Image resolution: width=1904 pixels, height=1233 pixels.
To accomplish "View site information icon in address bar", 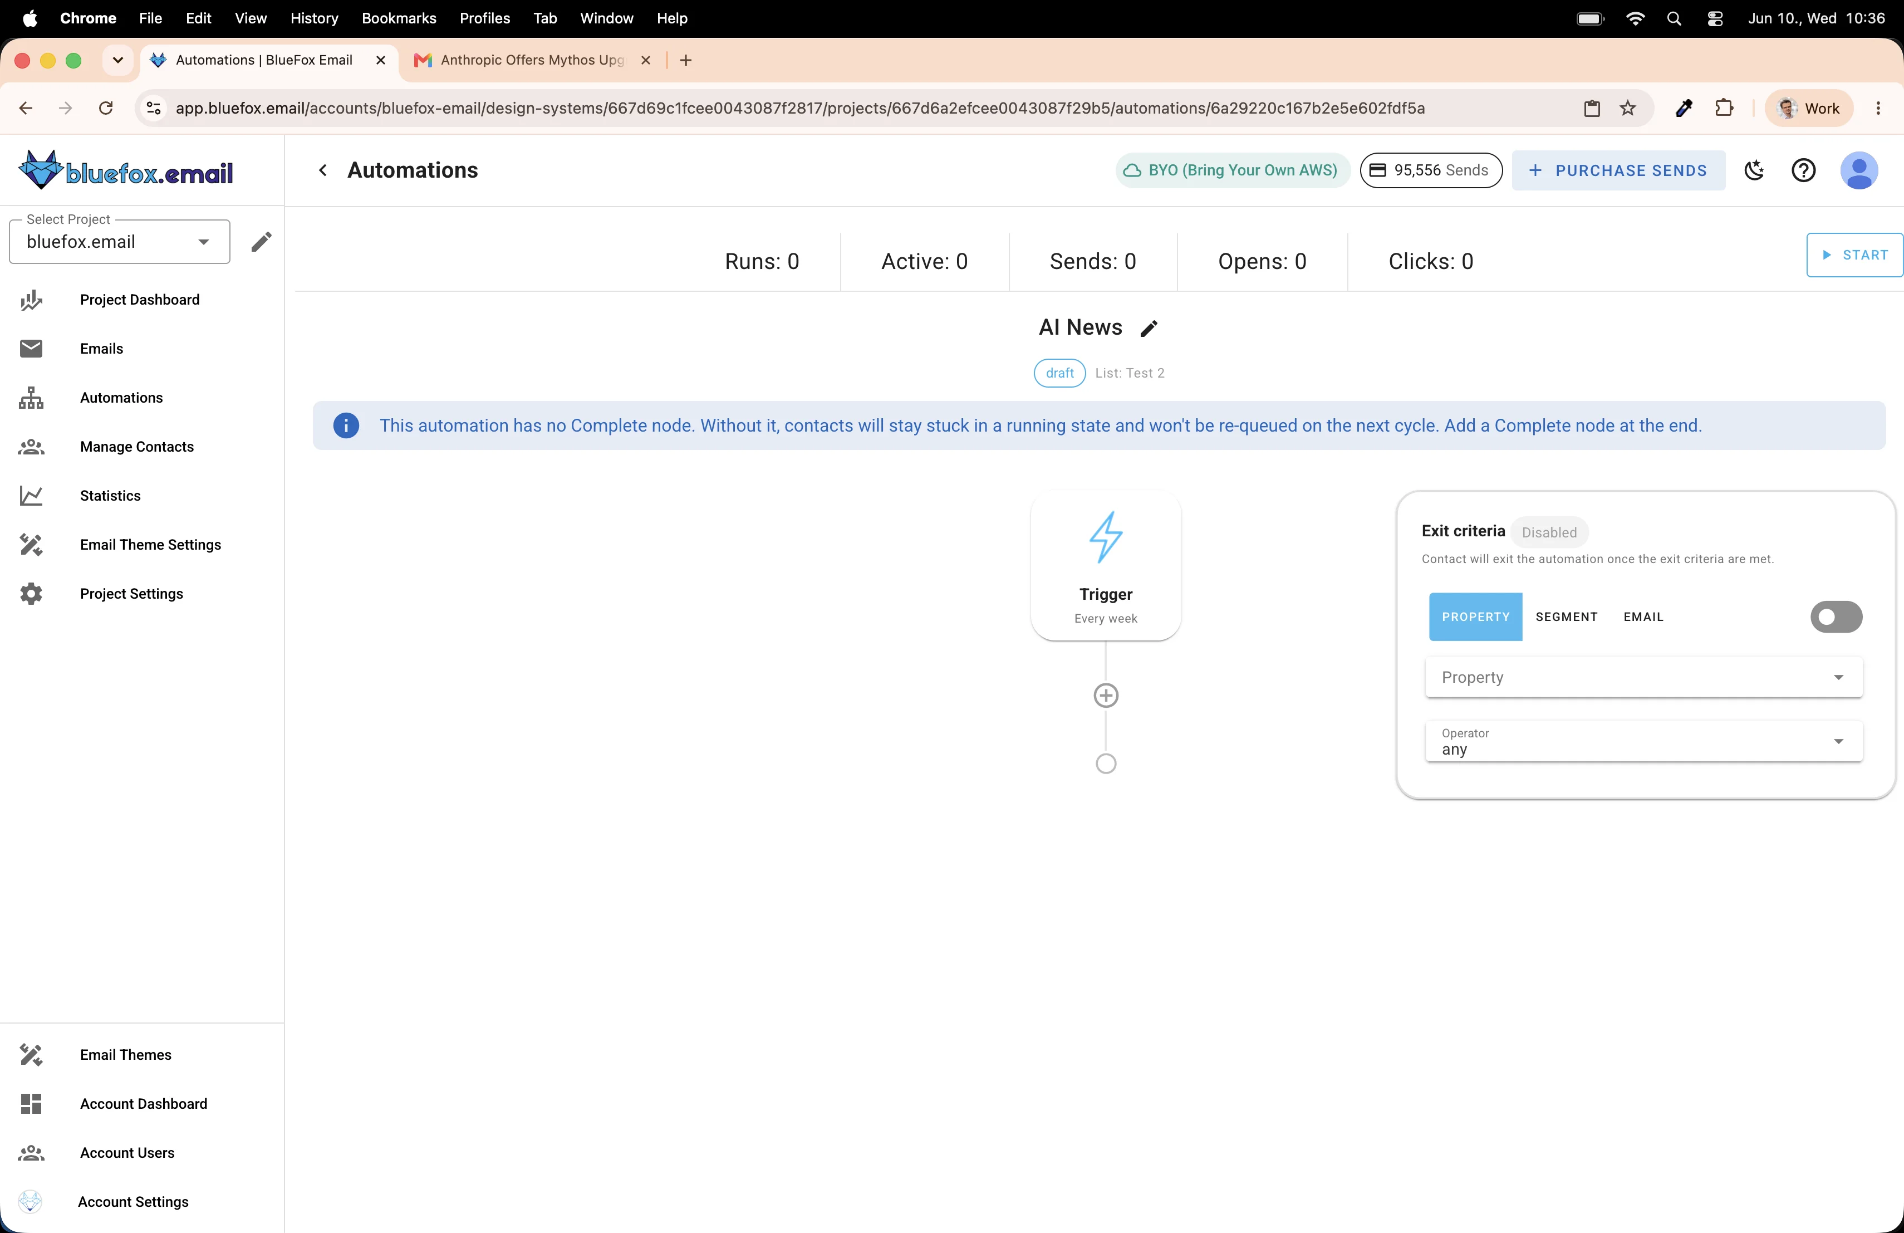I will (154, 108).
